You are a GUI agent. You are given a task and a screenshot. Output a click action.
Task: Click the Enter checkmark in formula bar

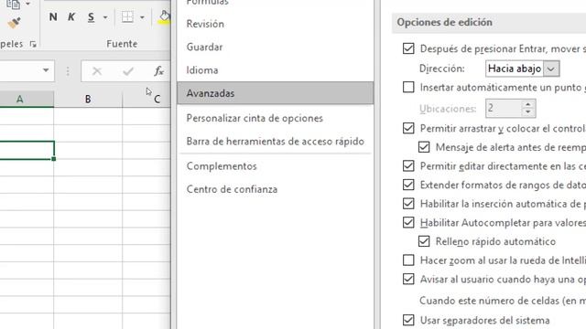point(128,71)
